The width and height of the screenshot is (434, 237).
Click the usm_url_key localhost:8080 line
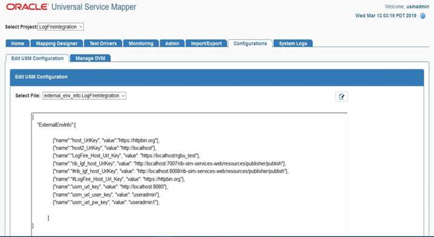(x=110, y=187)
